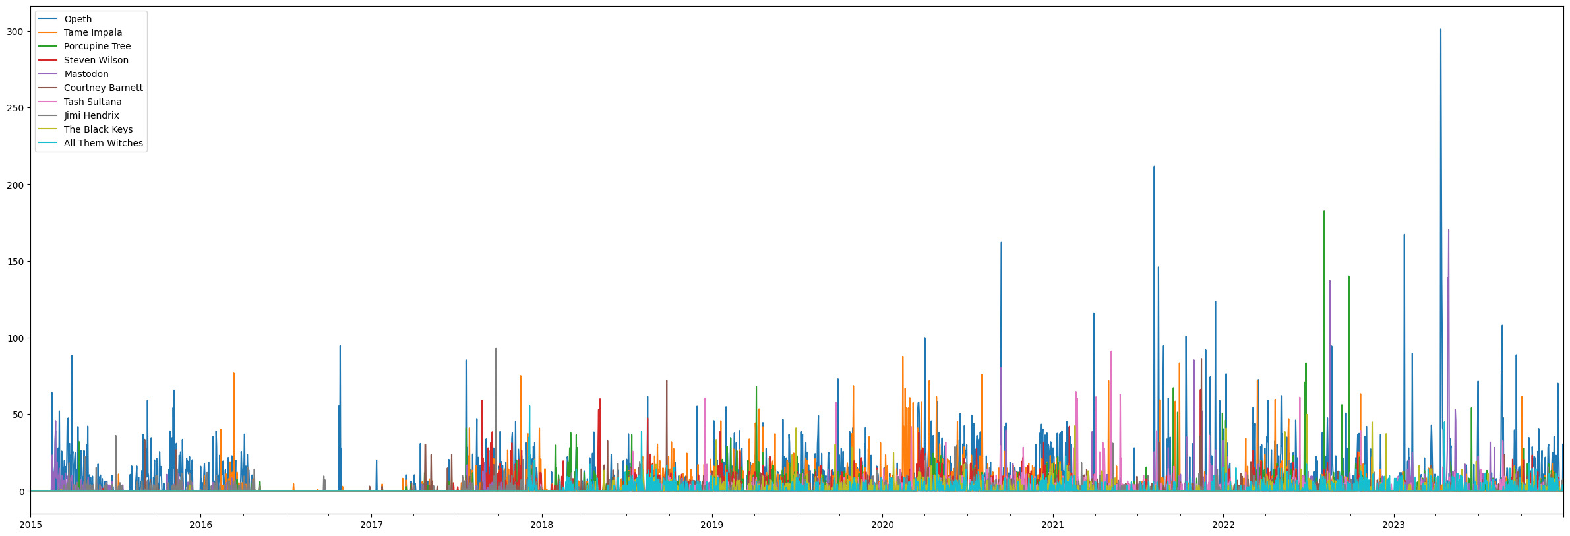Image resolution: width=1570 pixels, height=536 pixels.
Task: Click the blue Opeth legend line swatch
Action: point(48,19)
